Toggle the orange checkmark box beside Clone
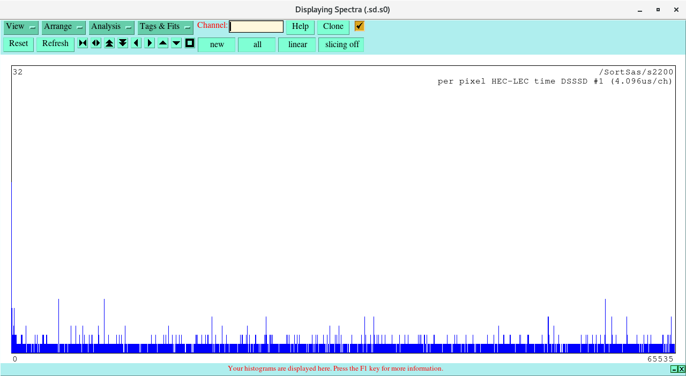This screenshot has height=376, width=686. (359, 26)
